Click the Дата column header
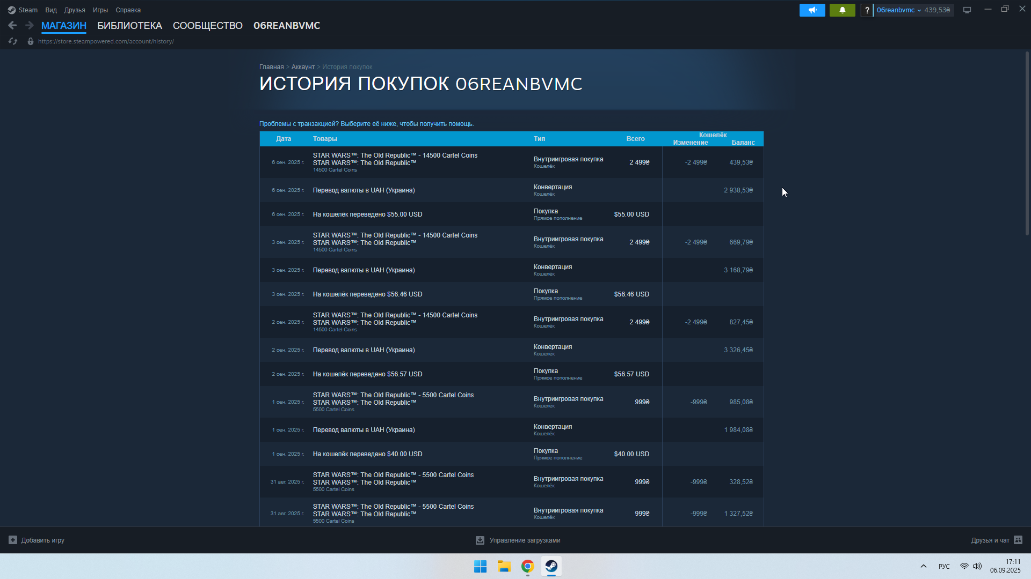This screenshot has height=579, width=1031. point(284,139)
